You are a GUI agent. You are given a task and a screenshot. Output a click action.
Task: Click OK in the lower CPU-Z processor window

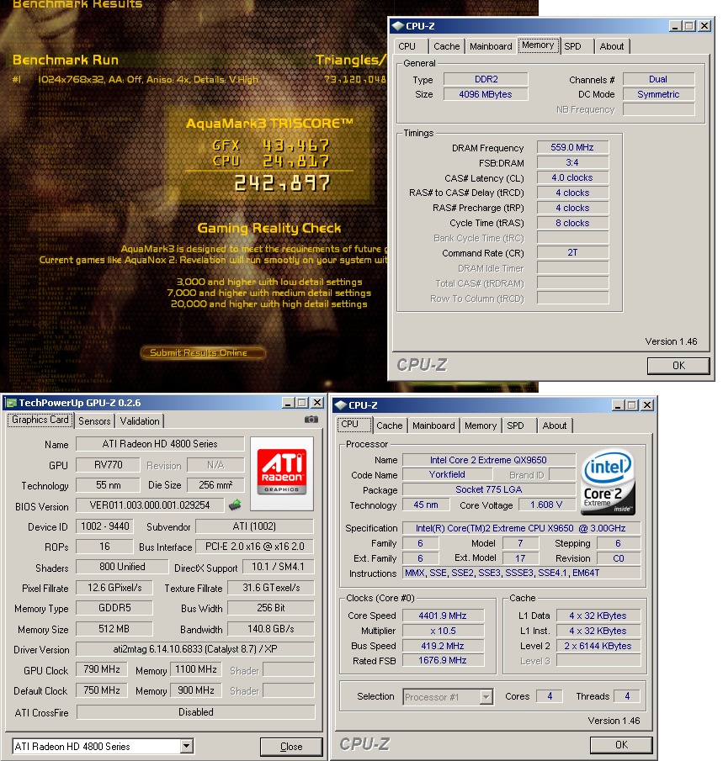621,744
